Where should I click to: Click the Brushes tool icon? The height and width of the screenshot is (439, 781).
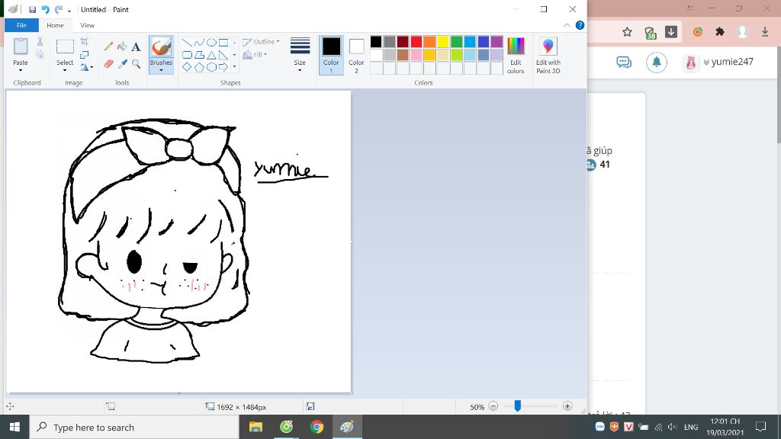[161, 46]
